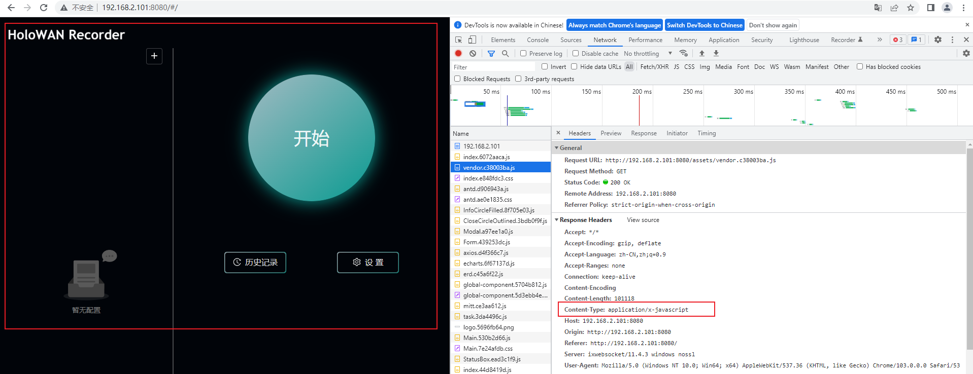Click into the network Filter text field

click(x=493, y=67)
